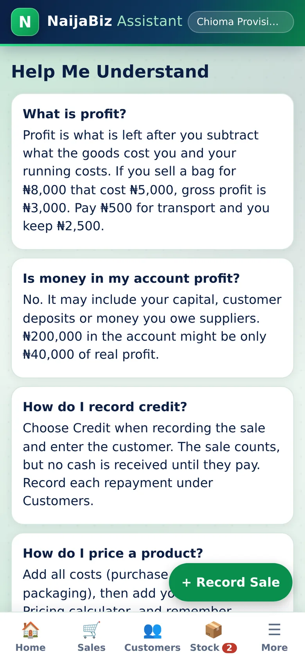Open the 'How do I price a product?' card

(152, 573)
